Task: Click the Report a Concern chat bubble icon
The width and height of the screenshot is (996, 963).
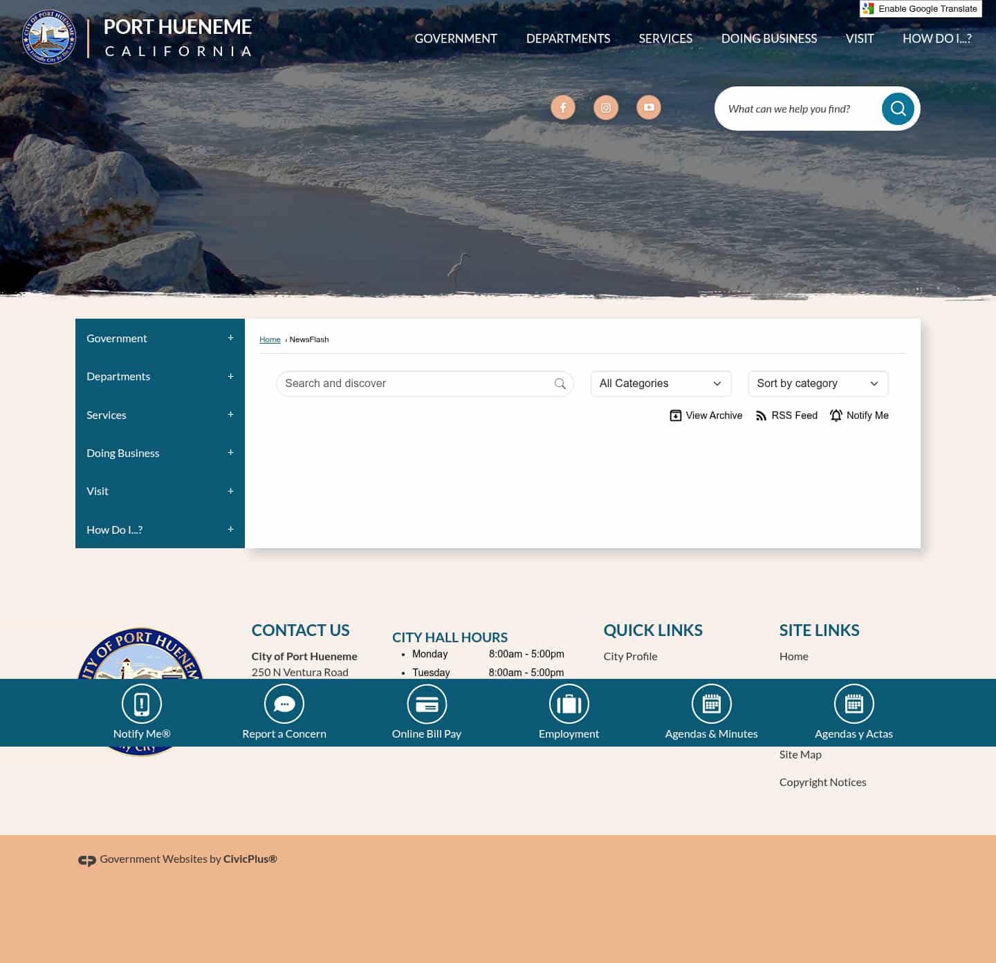Action: (284, 704)
